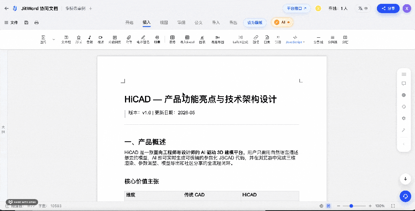415x211 pixels.
Task: Toggle language switch 中
Action: [x=363, y=8]
